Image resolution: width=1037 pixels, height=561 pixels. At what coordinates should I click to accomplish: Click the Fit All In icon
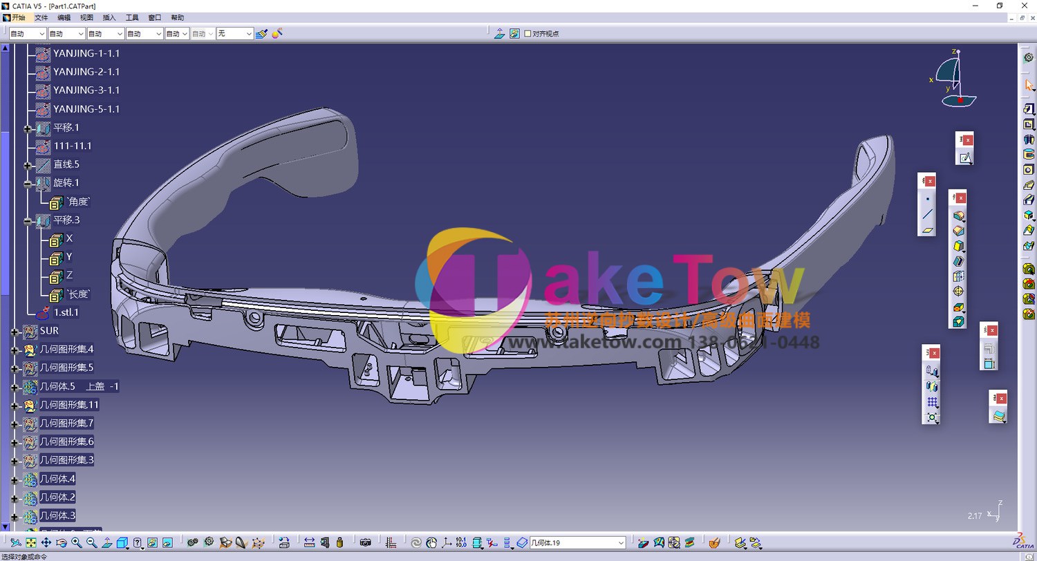click(31, 543)
